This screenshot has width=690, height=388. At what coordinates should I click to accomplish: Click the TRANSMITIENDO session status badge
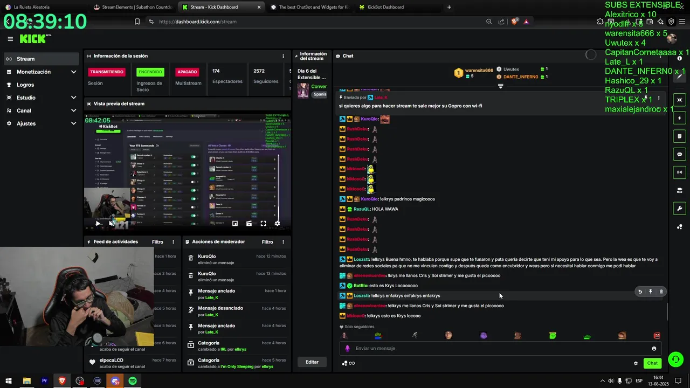(107, 72)
